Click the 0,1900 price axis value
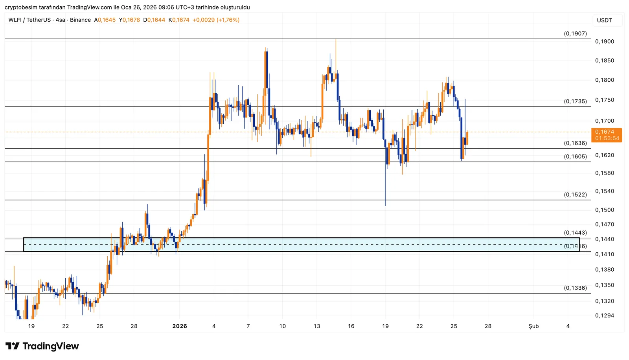 [604, 42]
